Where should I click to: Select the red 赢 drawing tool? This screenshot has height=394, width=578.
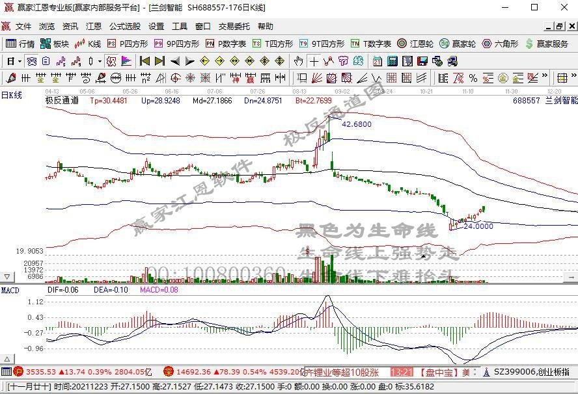[x=251, y=78]
